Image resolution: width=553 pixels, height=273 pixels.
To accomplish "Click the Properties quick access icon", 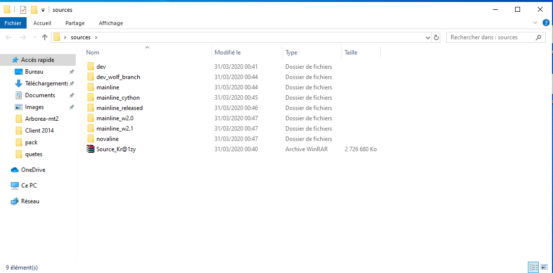I will [x=23, y=10].
